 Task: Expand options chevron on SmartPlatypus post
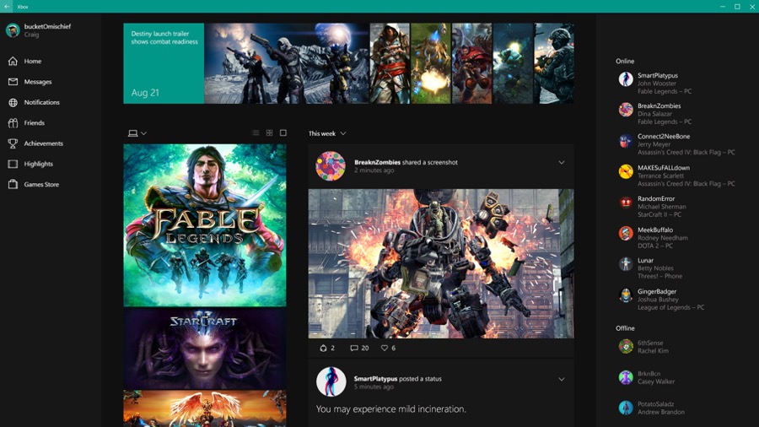[562, 379]
